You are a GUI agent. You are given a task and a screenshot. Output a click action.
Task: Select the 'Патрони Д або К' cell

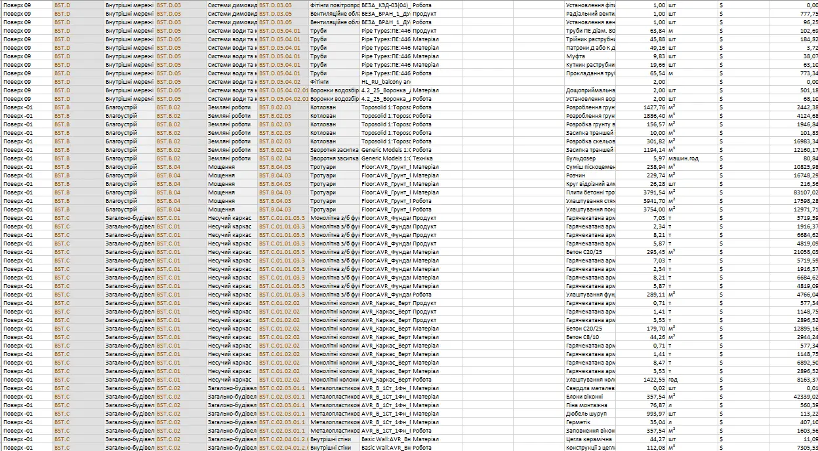coord(590,47)
